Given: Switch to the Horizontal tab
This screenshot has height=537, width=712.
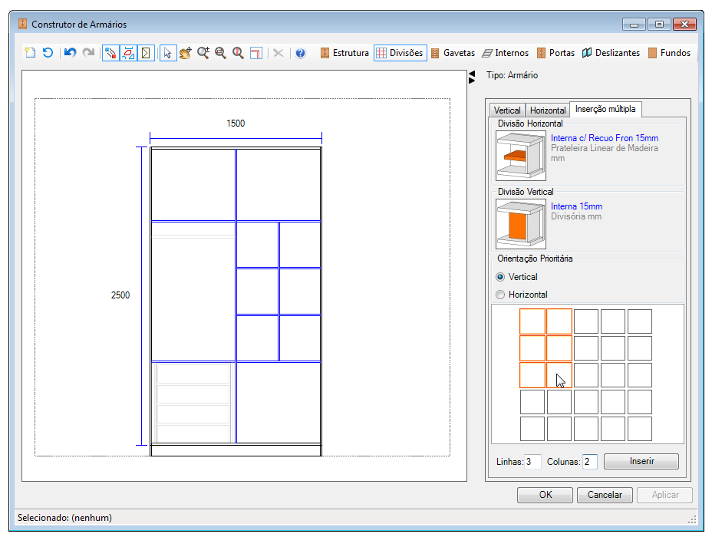Looking at the screenshot, I should point(548,110).
